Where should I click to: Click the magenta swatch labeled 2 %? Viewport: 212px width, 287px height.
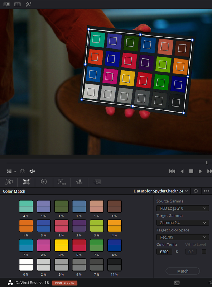click(44, 245)
